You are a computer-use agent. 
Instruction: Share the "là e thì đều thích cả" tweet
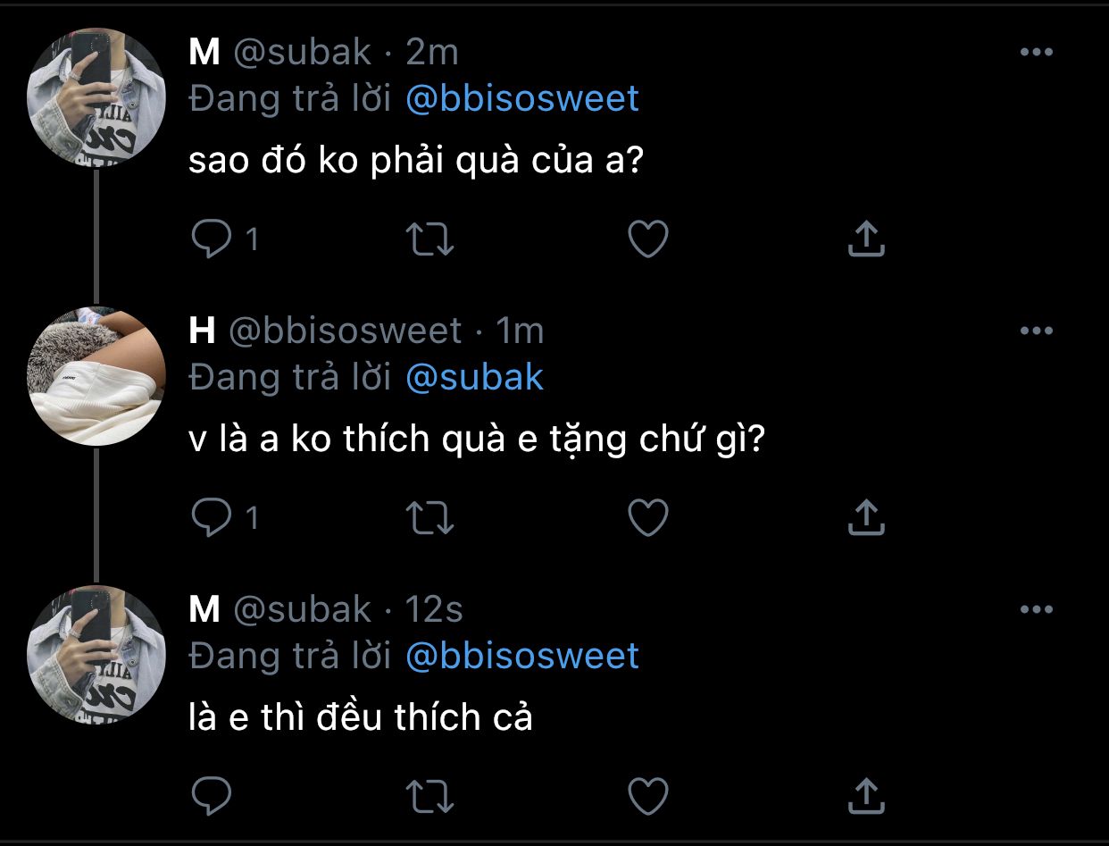[x=865, y=796]
